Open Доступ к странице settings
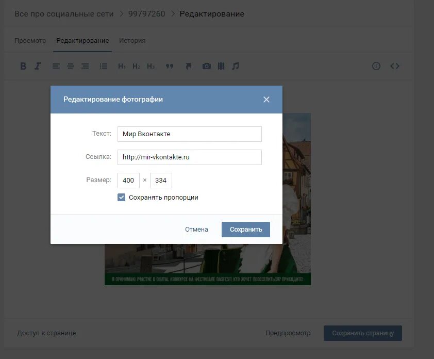Screen dimensions: 434x359 coord(46,333)
